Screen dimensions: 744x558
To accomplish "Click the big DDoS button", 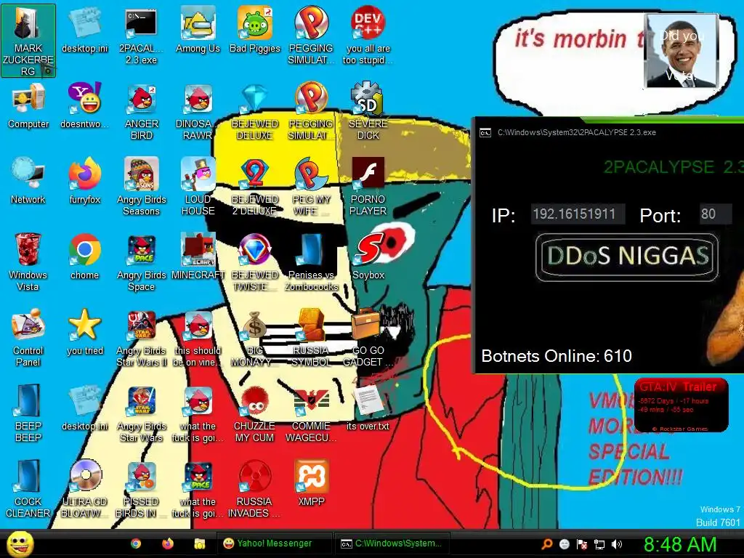I will click(626, 256).
